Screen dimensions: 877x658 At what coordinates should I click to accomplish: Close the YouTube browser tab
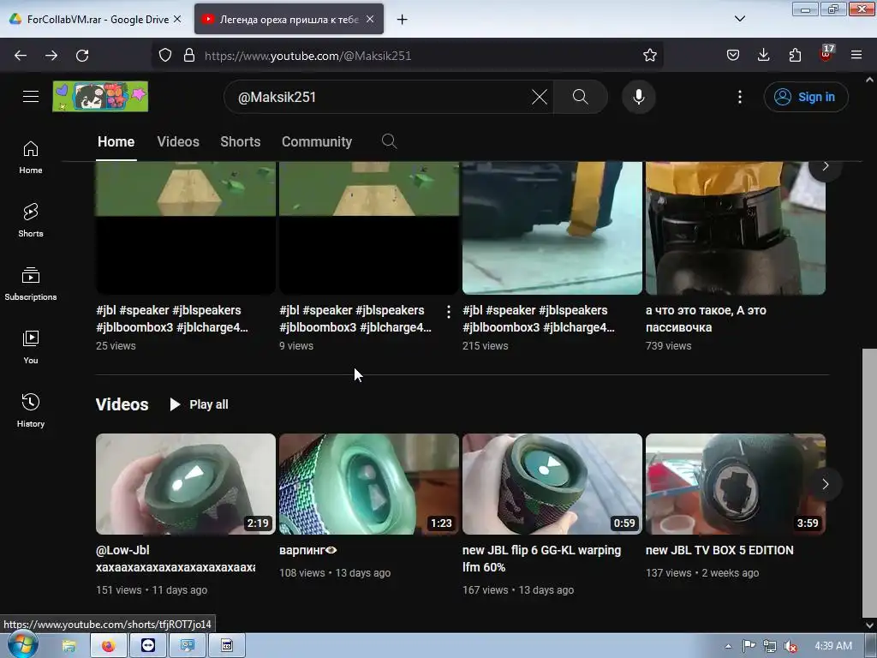pos(370,19)
